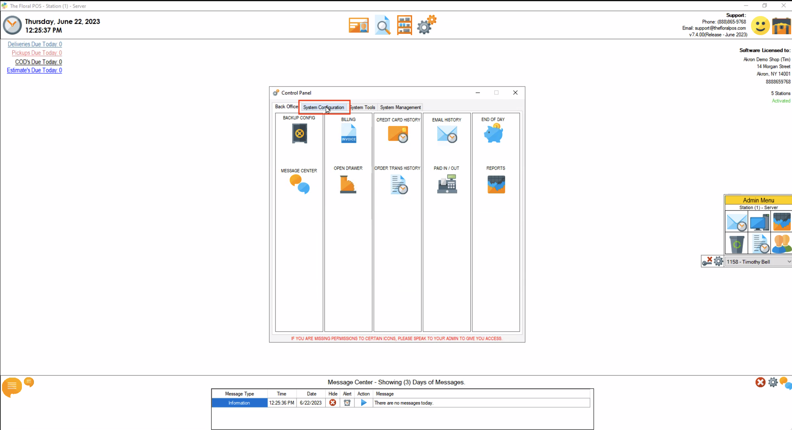Click the large orange message bubble icon
The width and height of the screenshot is (792, 430).
tap(12, 387)
